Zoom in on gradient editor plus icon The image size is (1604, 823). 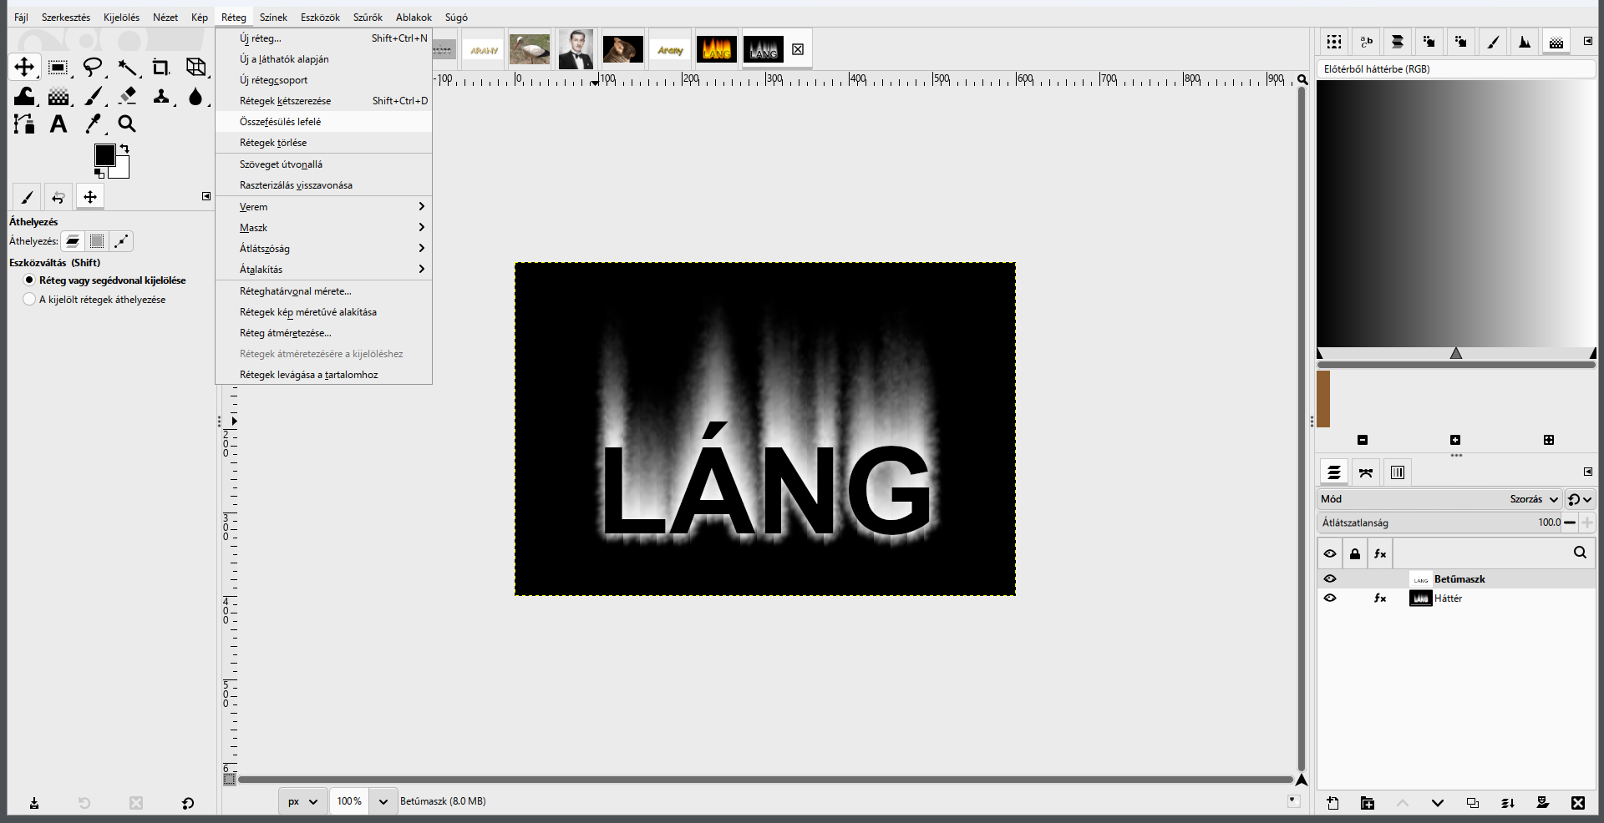click(1455, 440)
